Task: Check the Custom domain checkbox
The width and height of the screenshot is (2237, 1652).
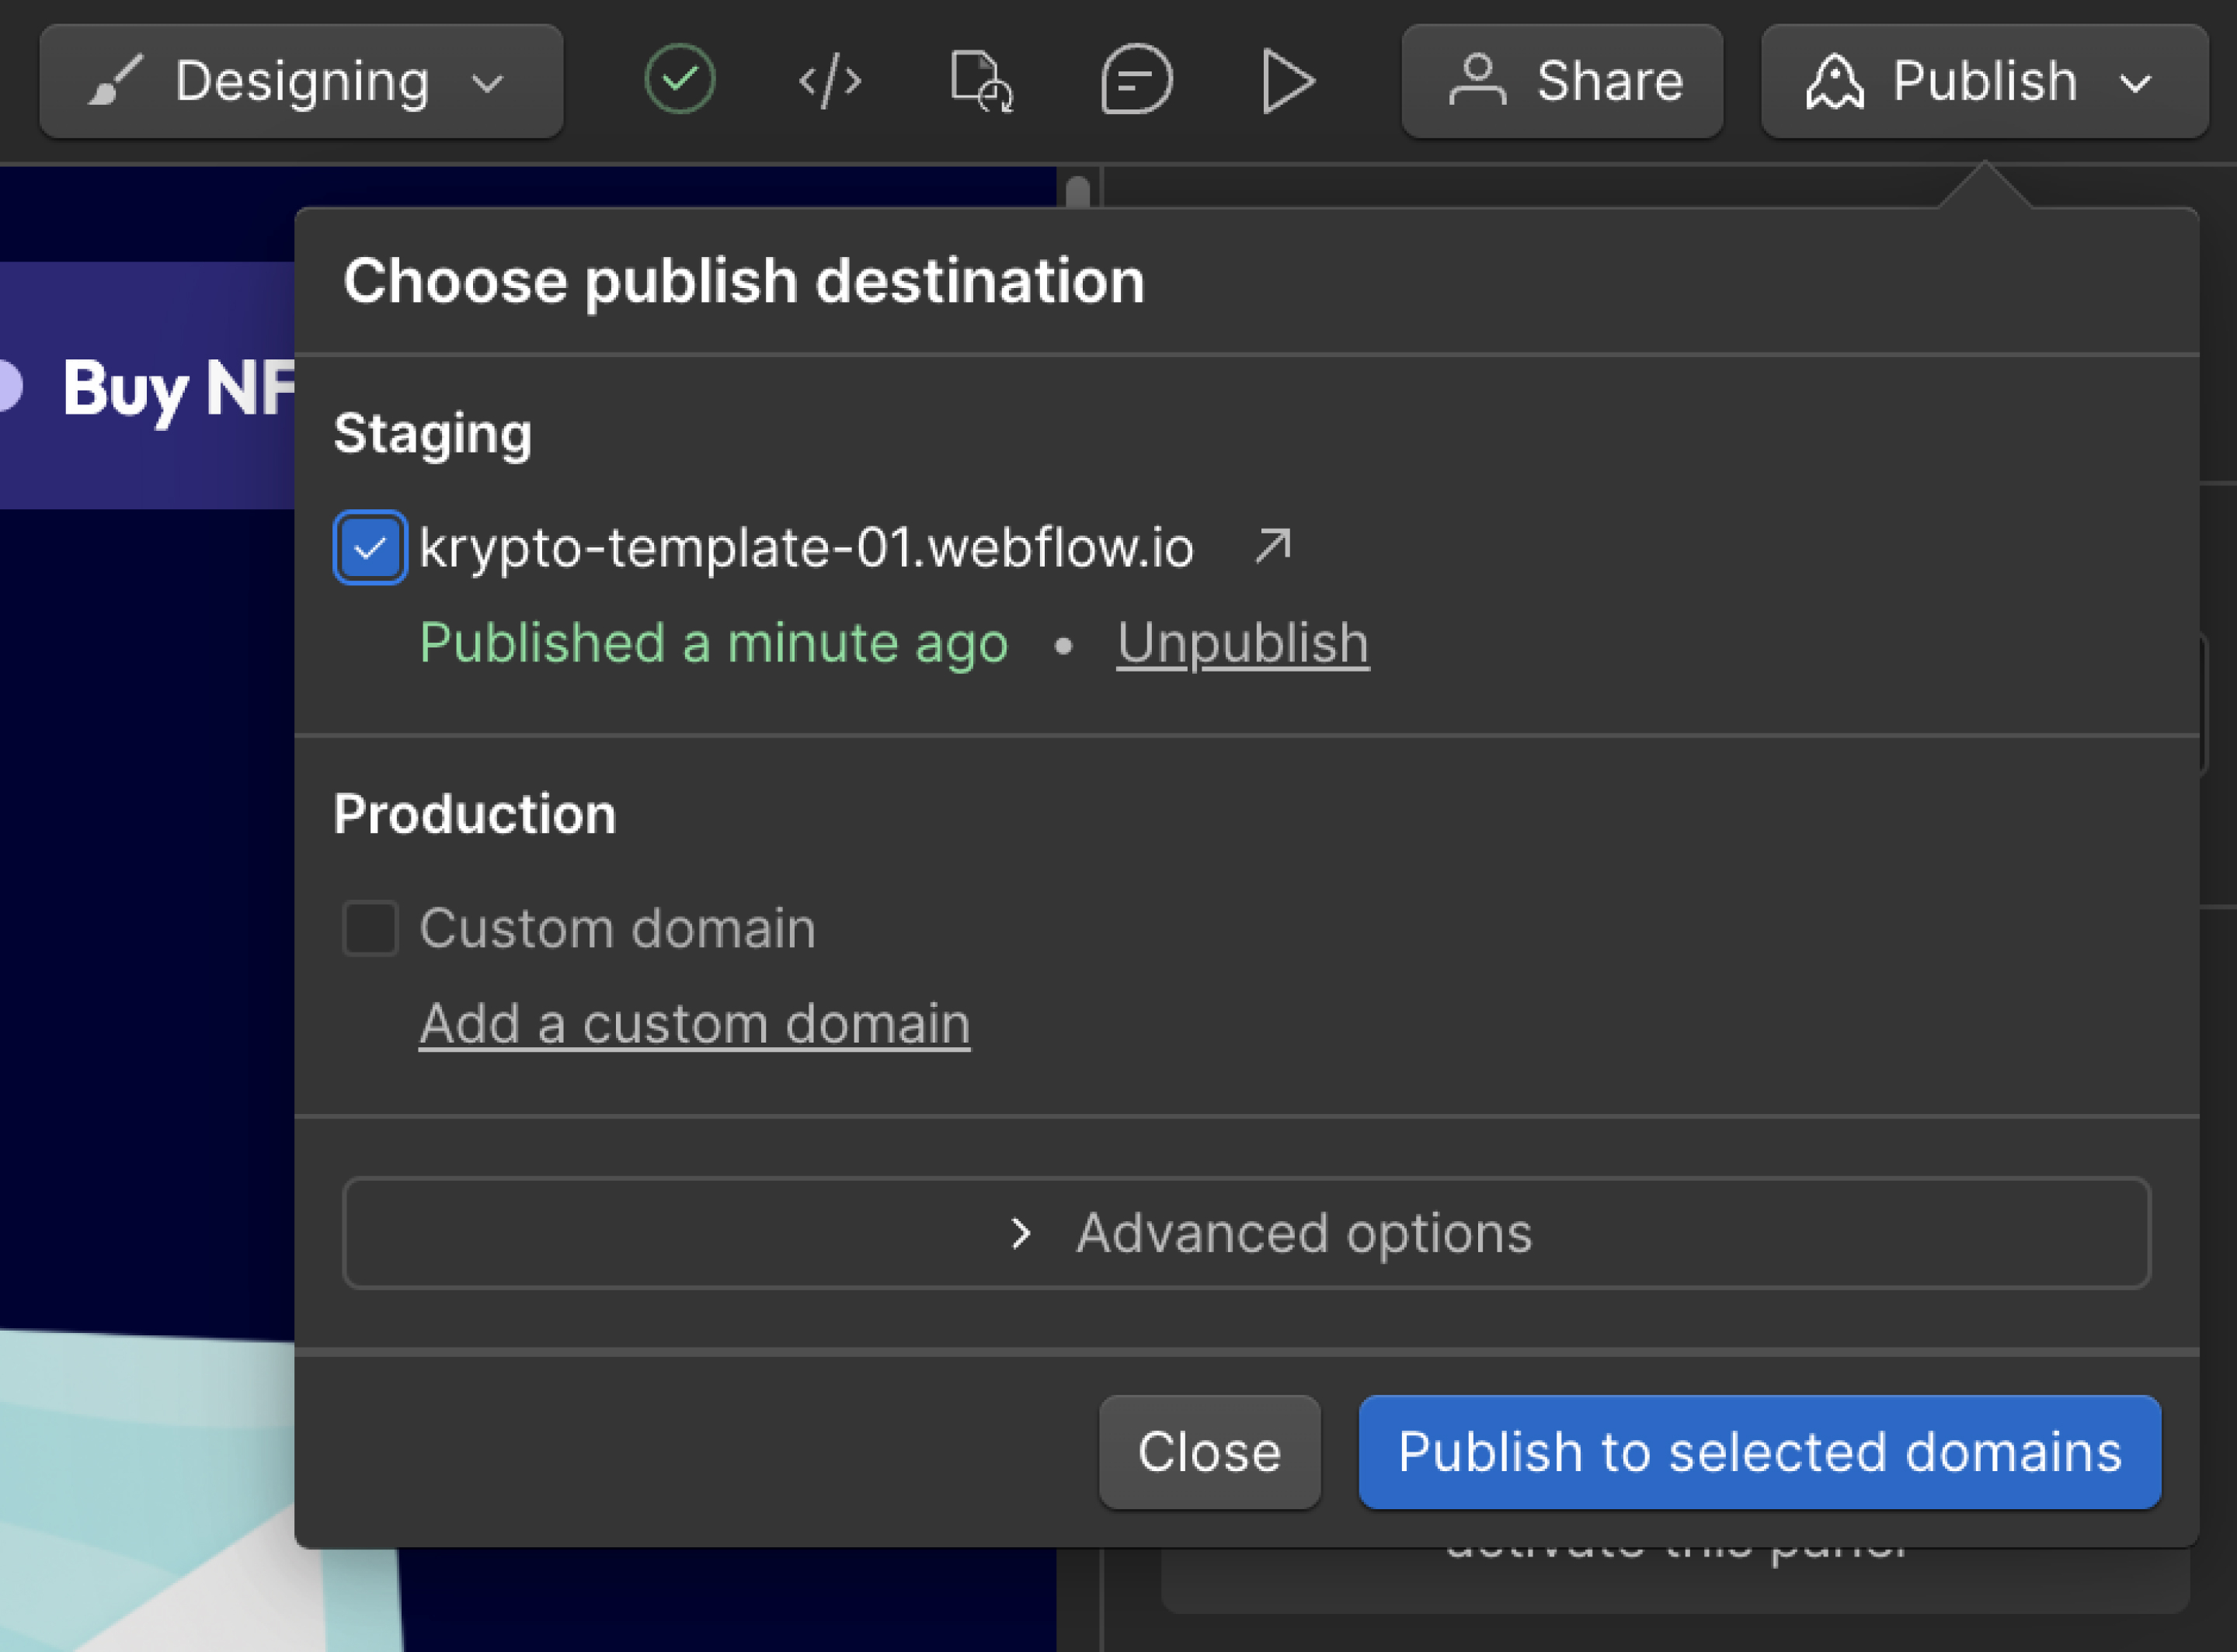Action: point(369,928)
